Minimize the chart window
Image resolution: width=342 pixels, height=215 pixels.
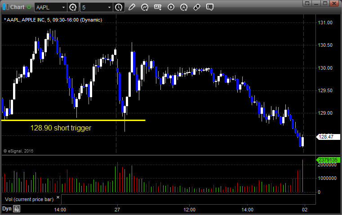tap(316, 3)
